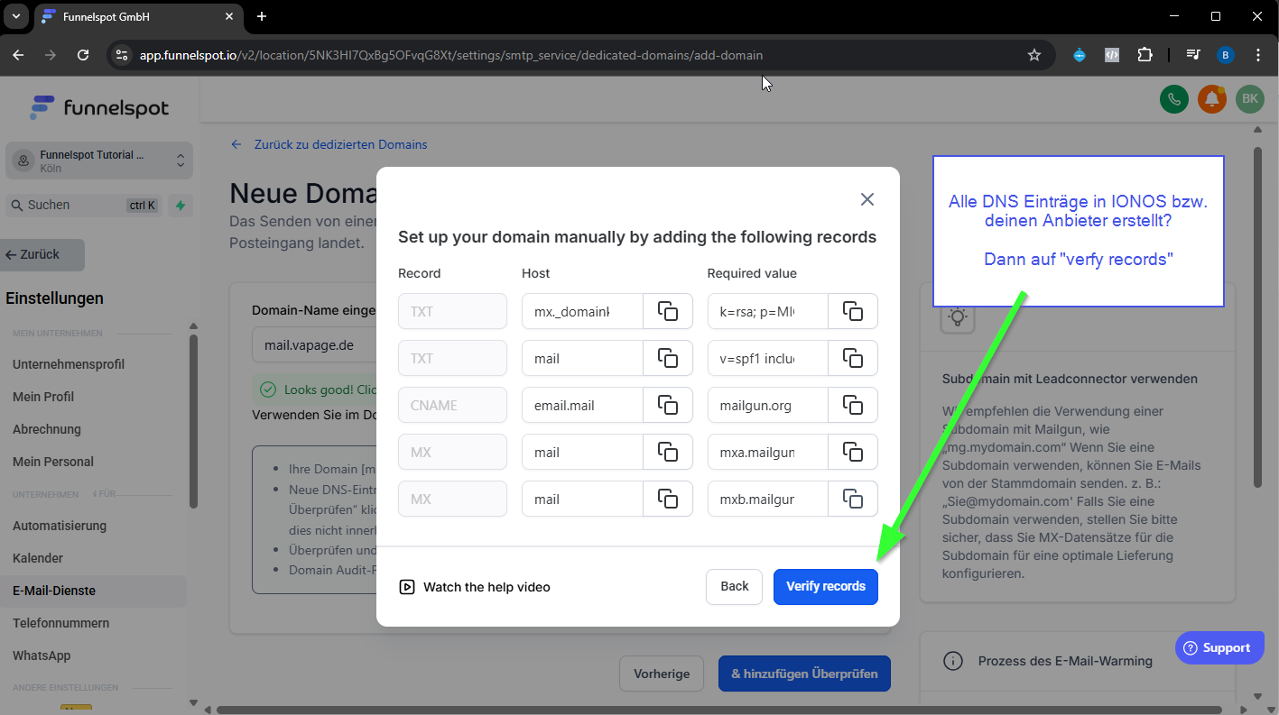Click the Domain-Name input with mail.vapage.de

(x=314, y=345)
